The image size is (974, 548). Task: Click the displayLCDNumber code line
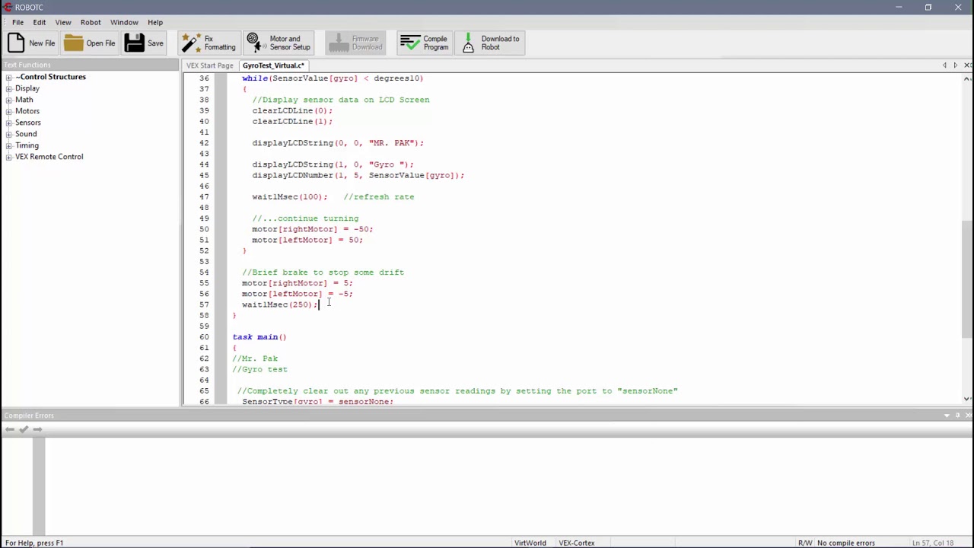(x=358, y=175)
